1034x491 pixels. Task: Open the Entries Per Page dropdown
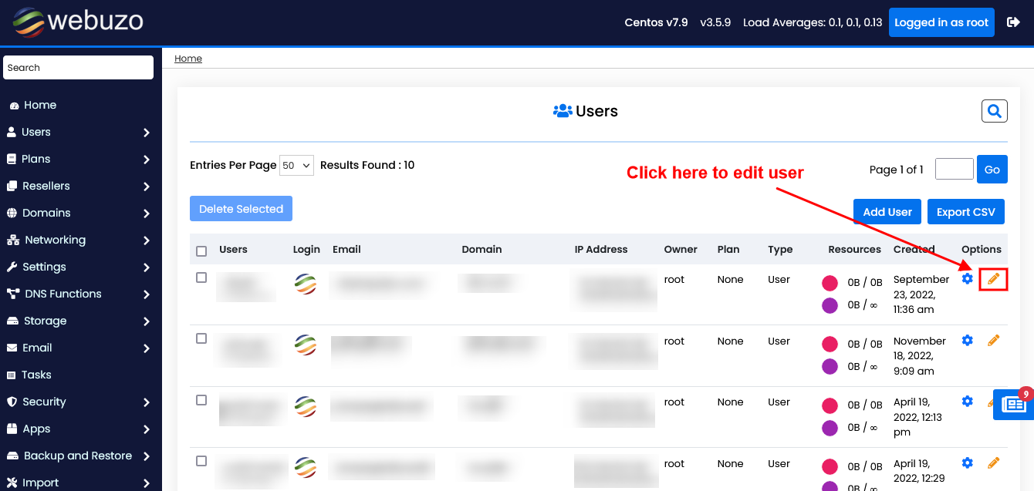296,165
